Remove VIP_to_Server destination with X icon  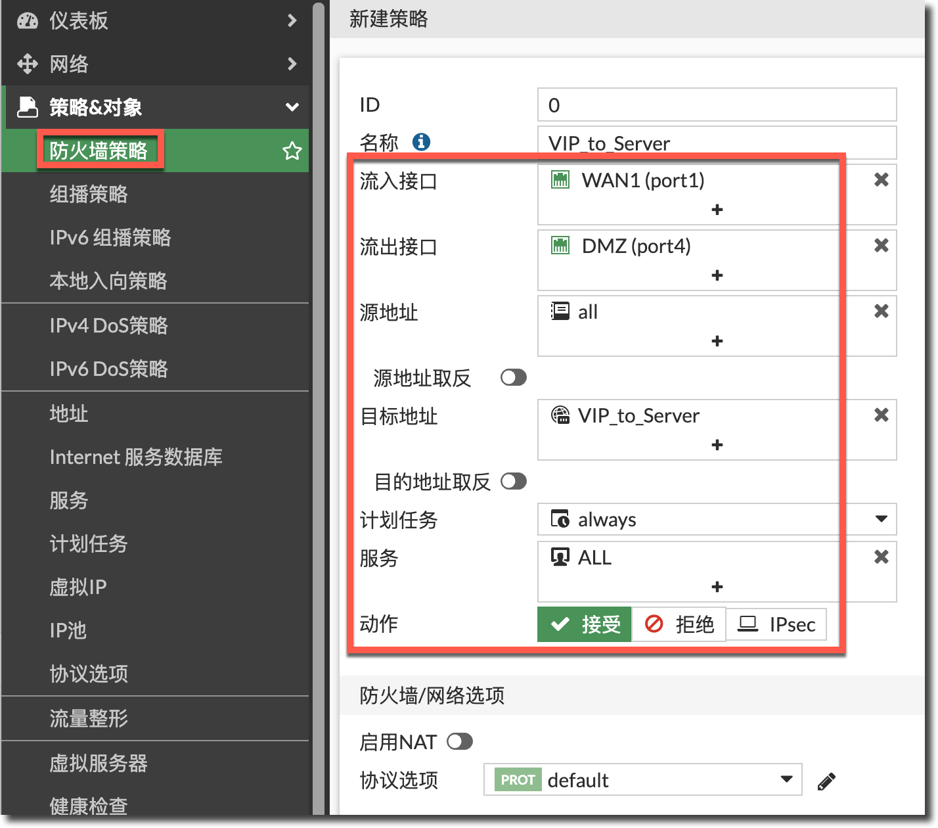click(x=881, y=415)
